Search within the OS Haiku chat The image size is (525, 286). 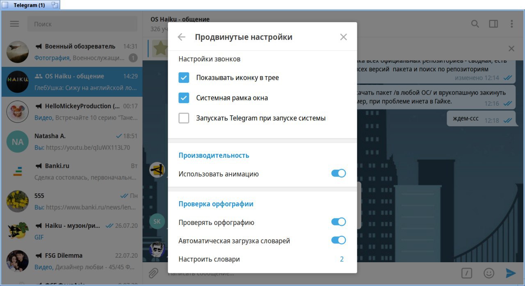tap(475, 24)
